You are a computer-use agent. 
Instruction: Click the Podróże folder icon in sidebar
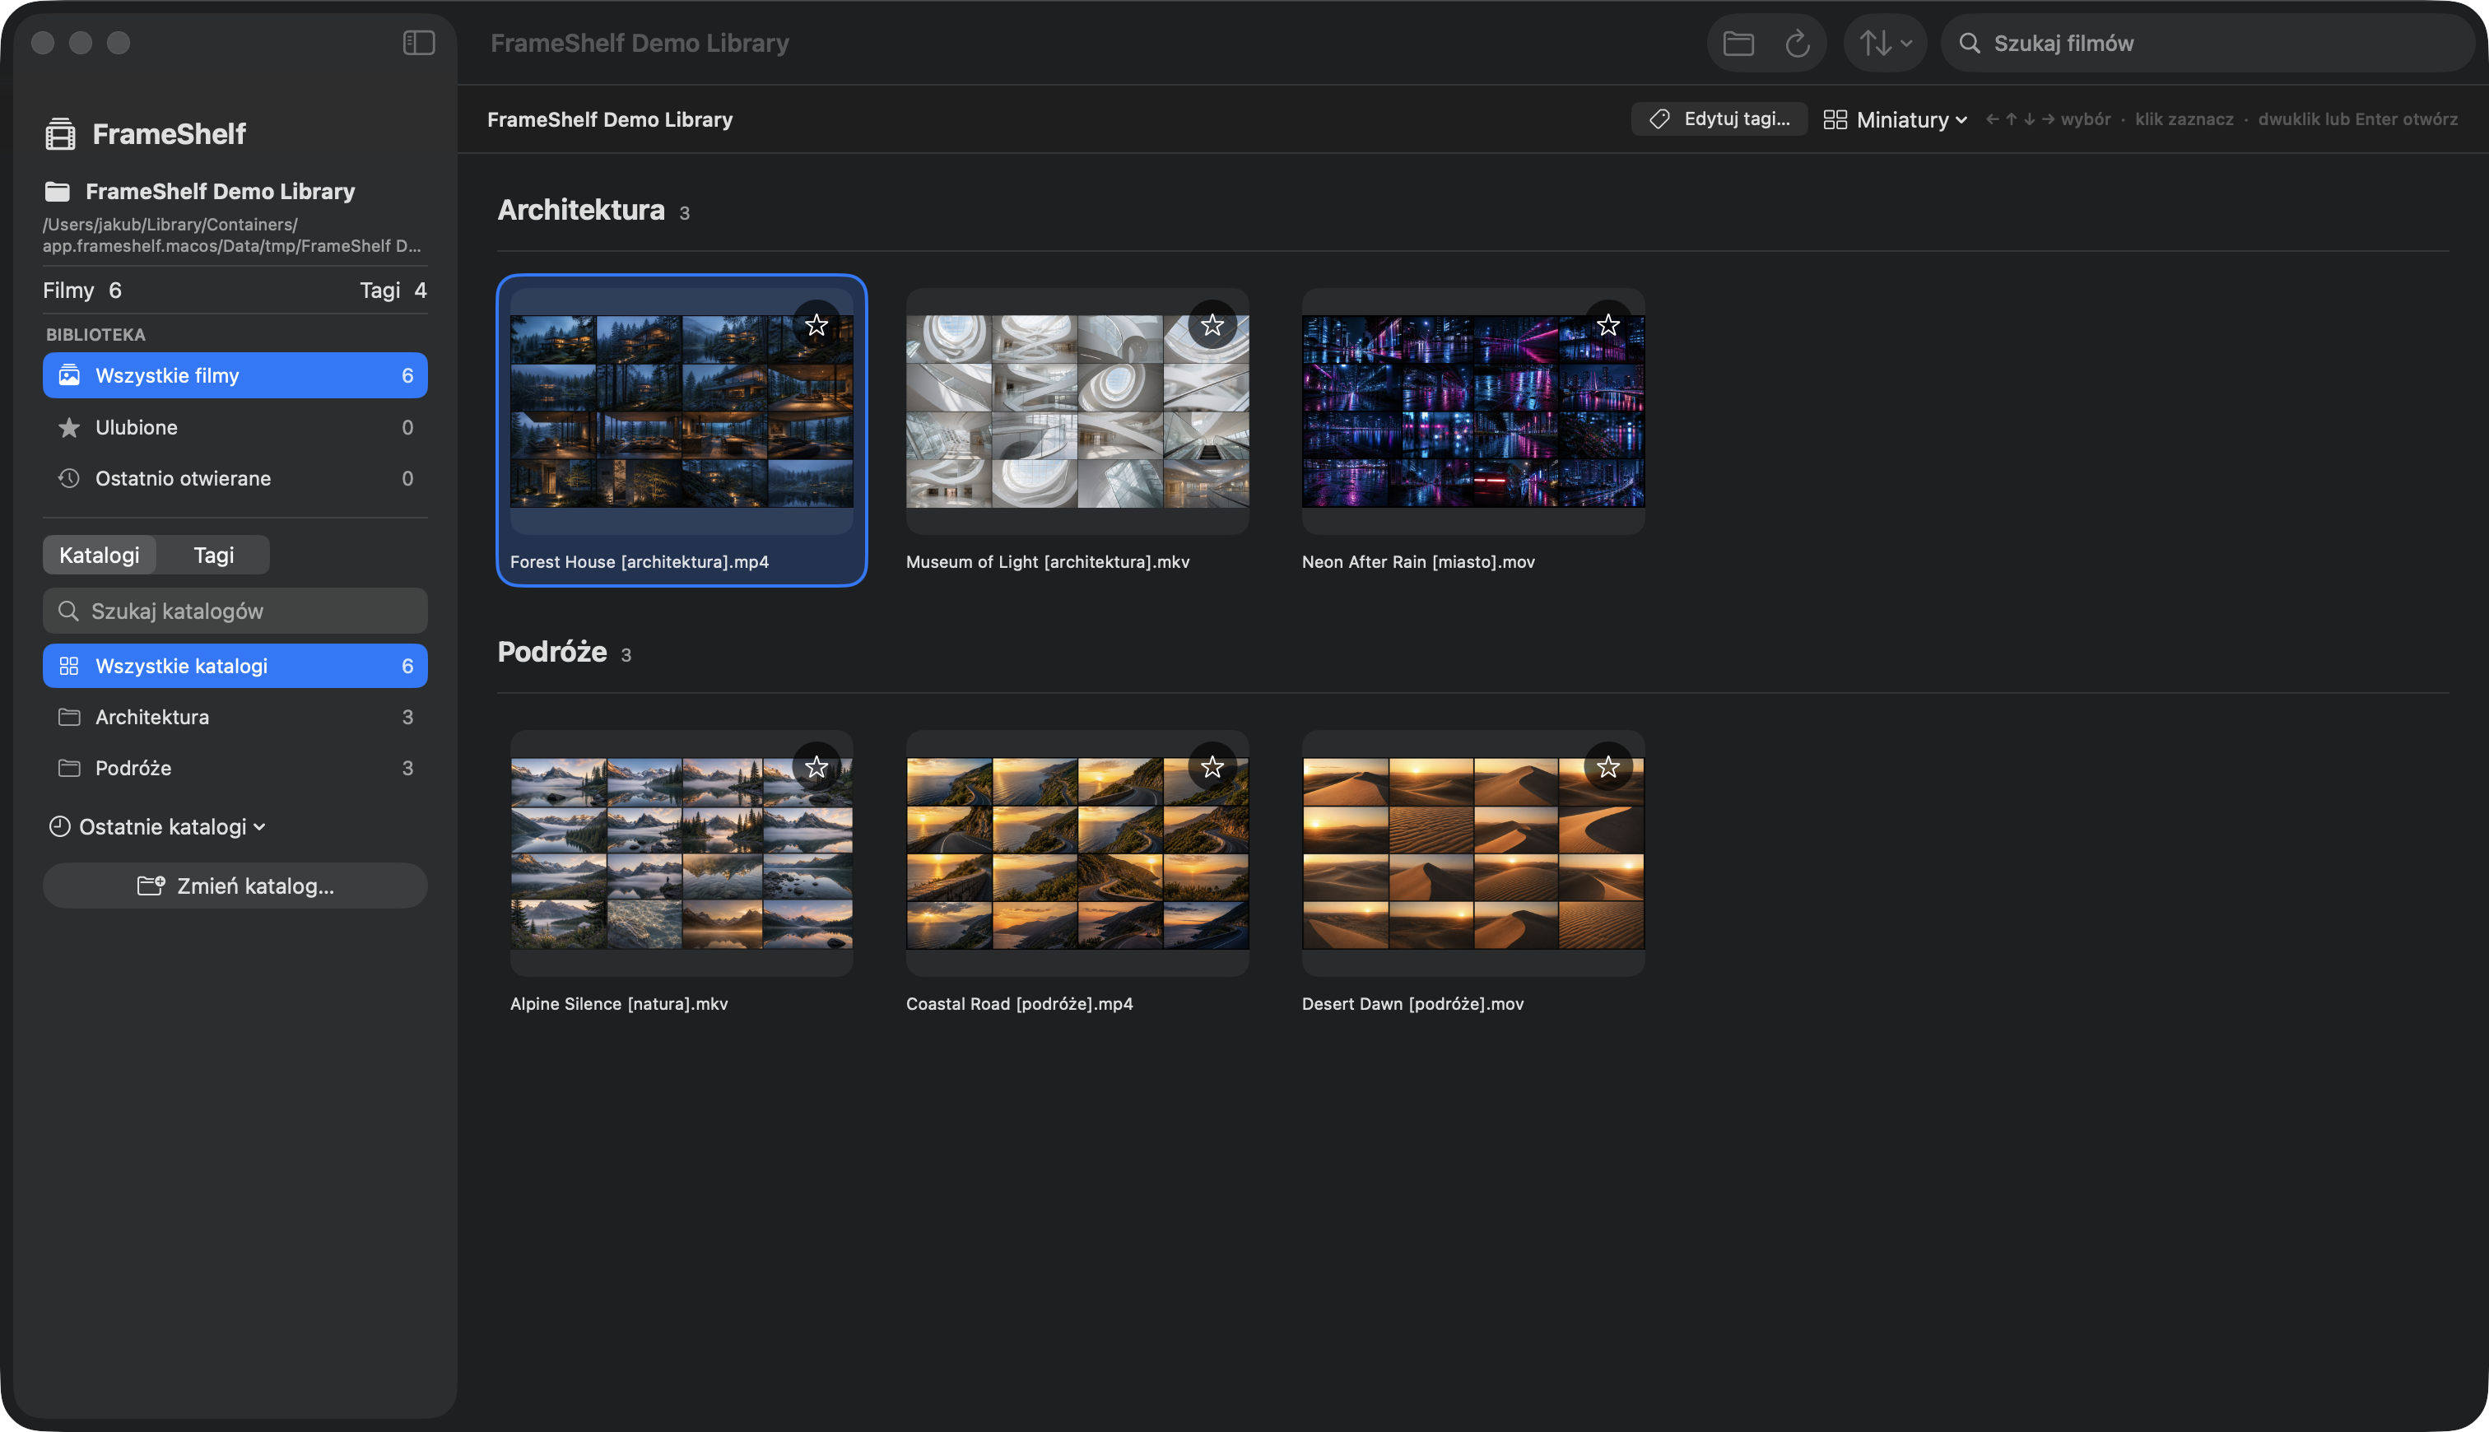[x=69, y=768]
